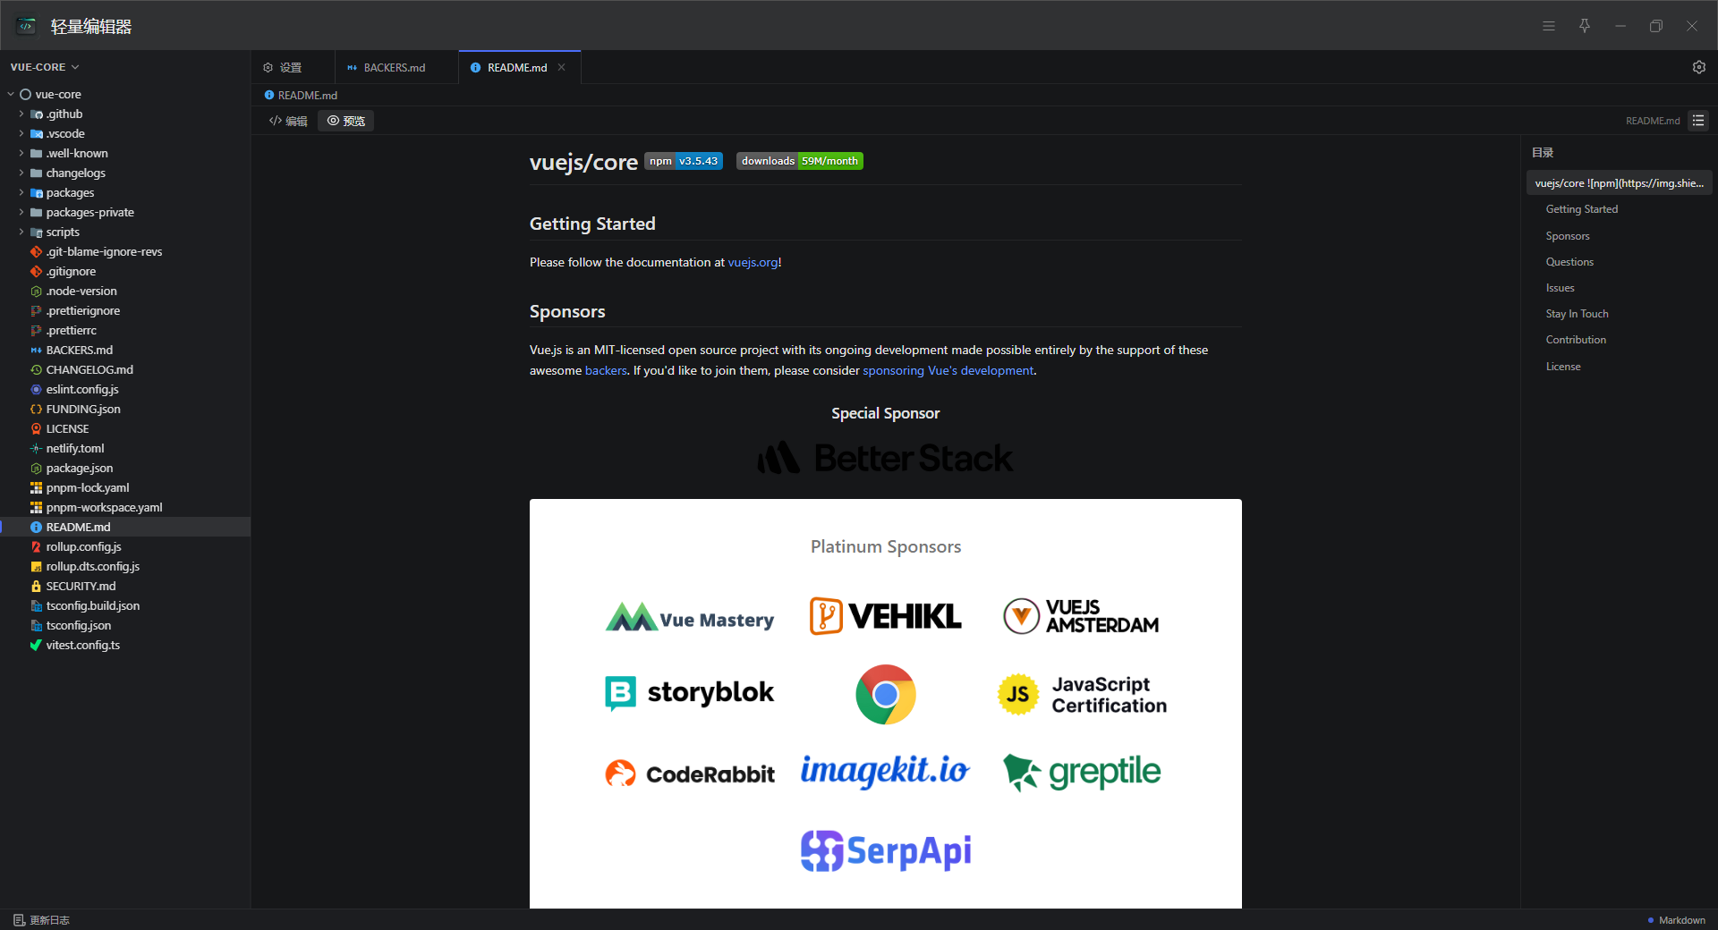Viewport: 1718px width, 930px height.
Task: Click the greptile sponsor logo
Action: pyautogui.click(x=1082, y=773)
